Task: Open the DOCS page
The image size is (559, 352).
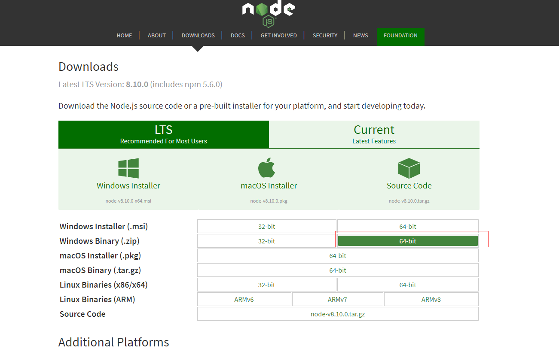Action: point(237,35)
